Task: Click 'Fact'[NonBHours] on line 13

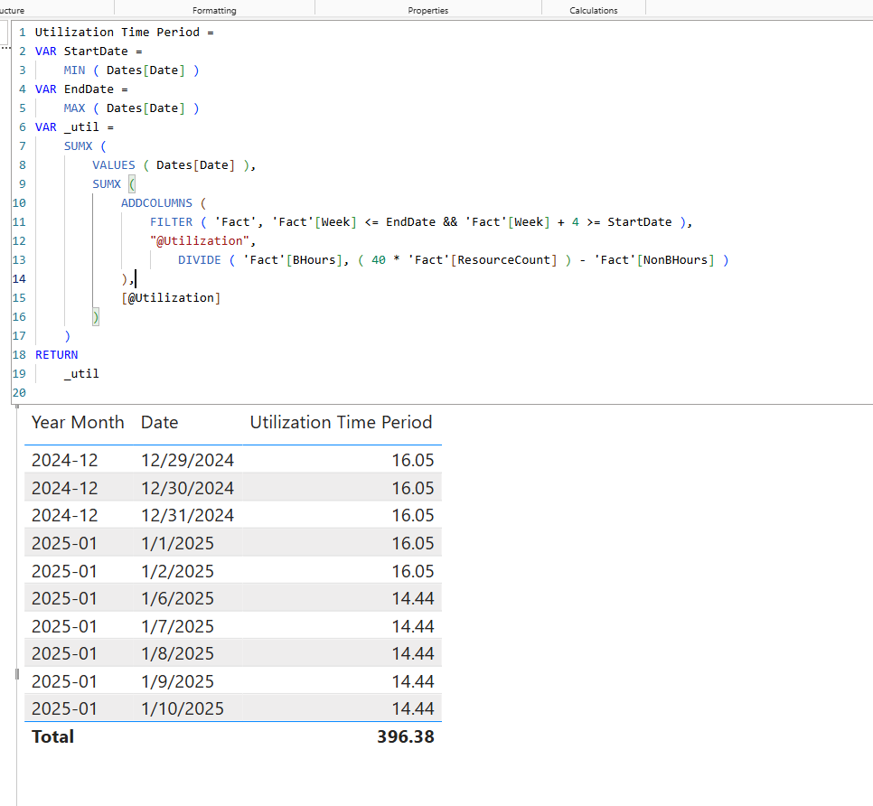Action: [x=654, y=260]
